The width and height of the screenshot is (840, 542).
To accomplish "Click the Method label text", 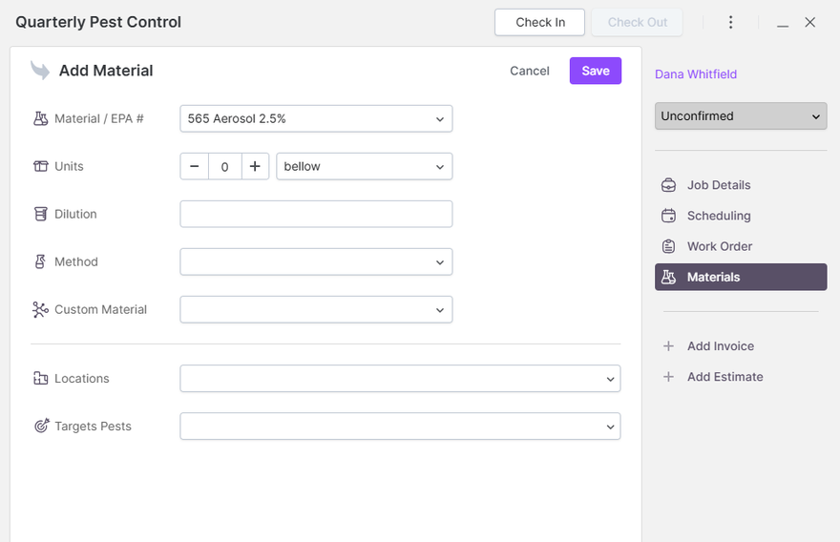I will [76, 261].
